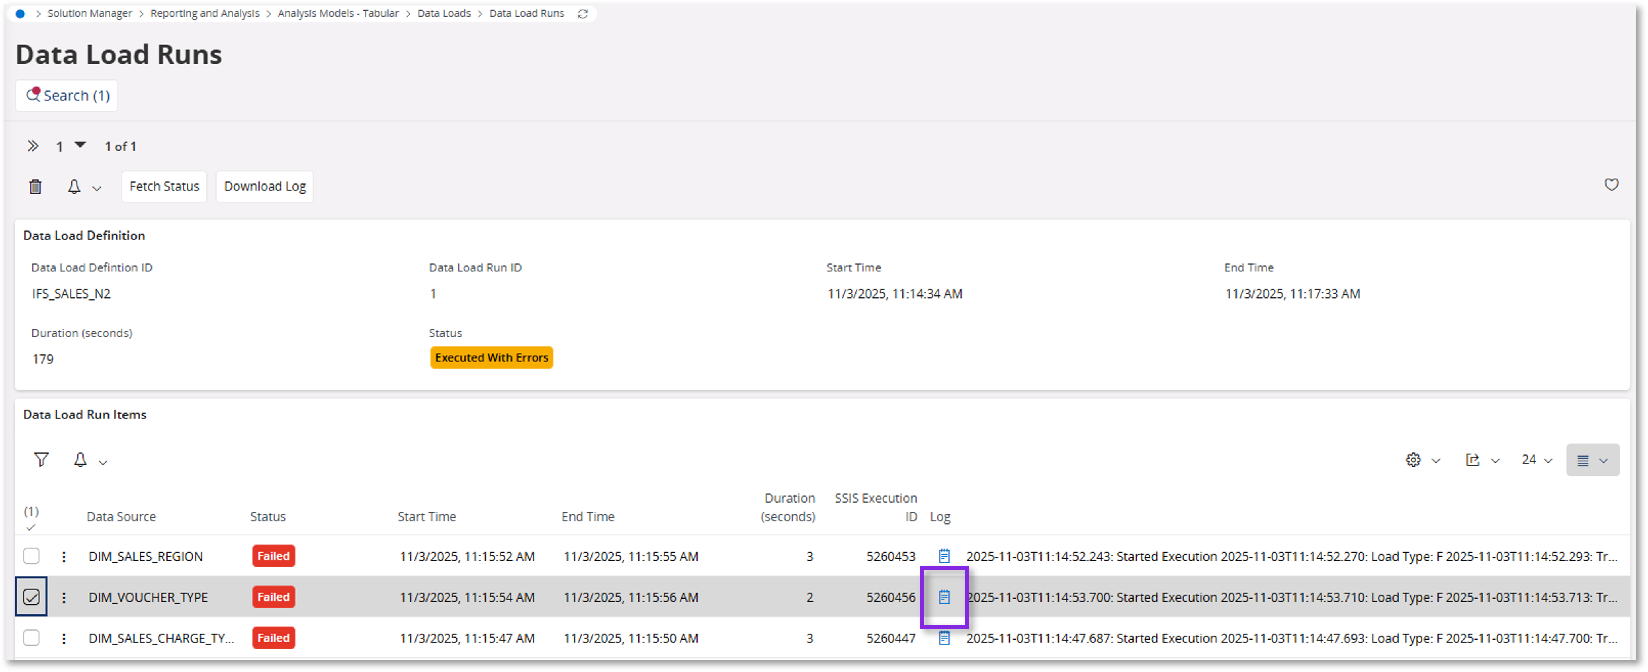The height and width of the screenshot is (672, 1648).
Task: Sort by Start Time column header
Action: tap(427, 517)
